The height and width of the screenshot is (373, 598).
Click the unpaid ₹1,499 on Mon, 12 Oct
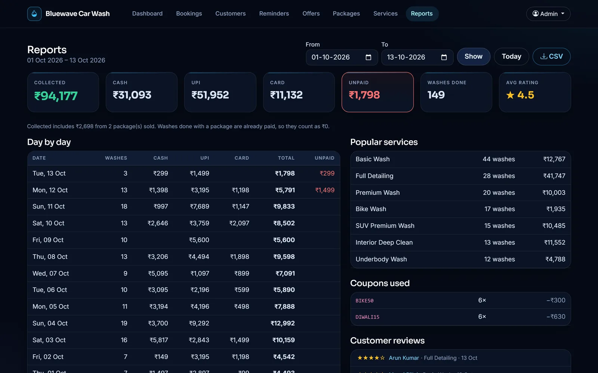pos(325,190)
